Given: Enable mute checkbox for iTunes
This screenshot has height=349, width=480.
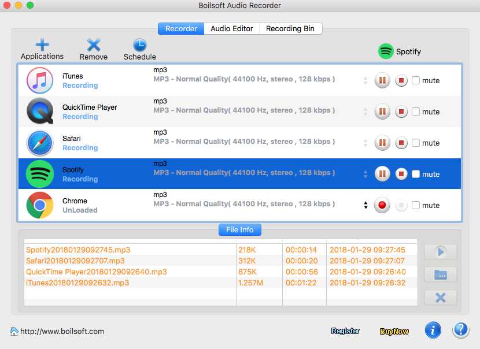Looking at the screenshot, I should click(416, 80).
